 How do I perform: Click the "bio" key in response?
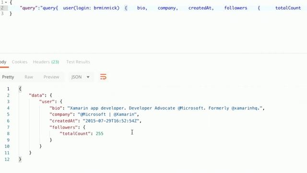click(56, 108)
